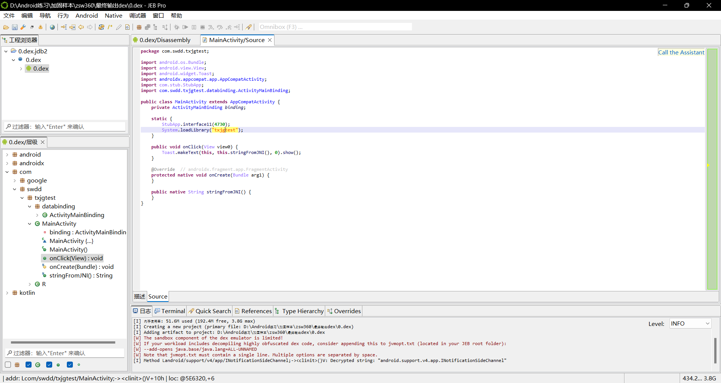Click the step over debugger icon
Viewport: 721px width, 383px height.
(220, 27)
